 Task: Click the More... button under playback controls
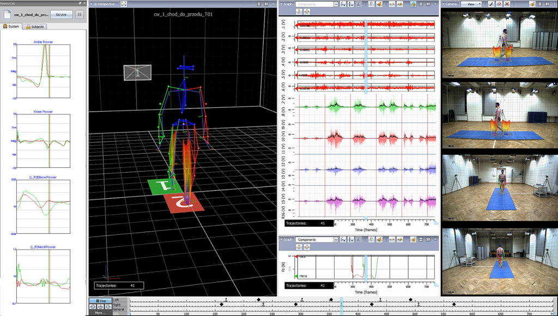(x=100, y=313)
